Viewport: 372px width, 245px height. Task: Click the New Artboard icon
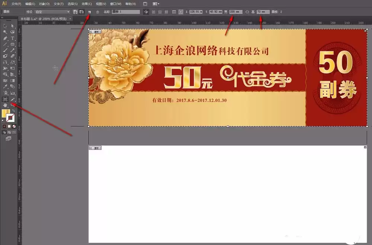pyautogui.click(x=90, y=12)
